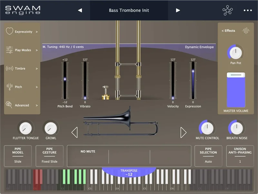
Task: Expand the Pitch section chevron
Action: click(37, 87)
